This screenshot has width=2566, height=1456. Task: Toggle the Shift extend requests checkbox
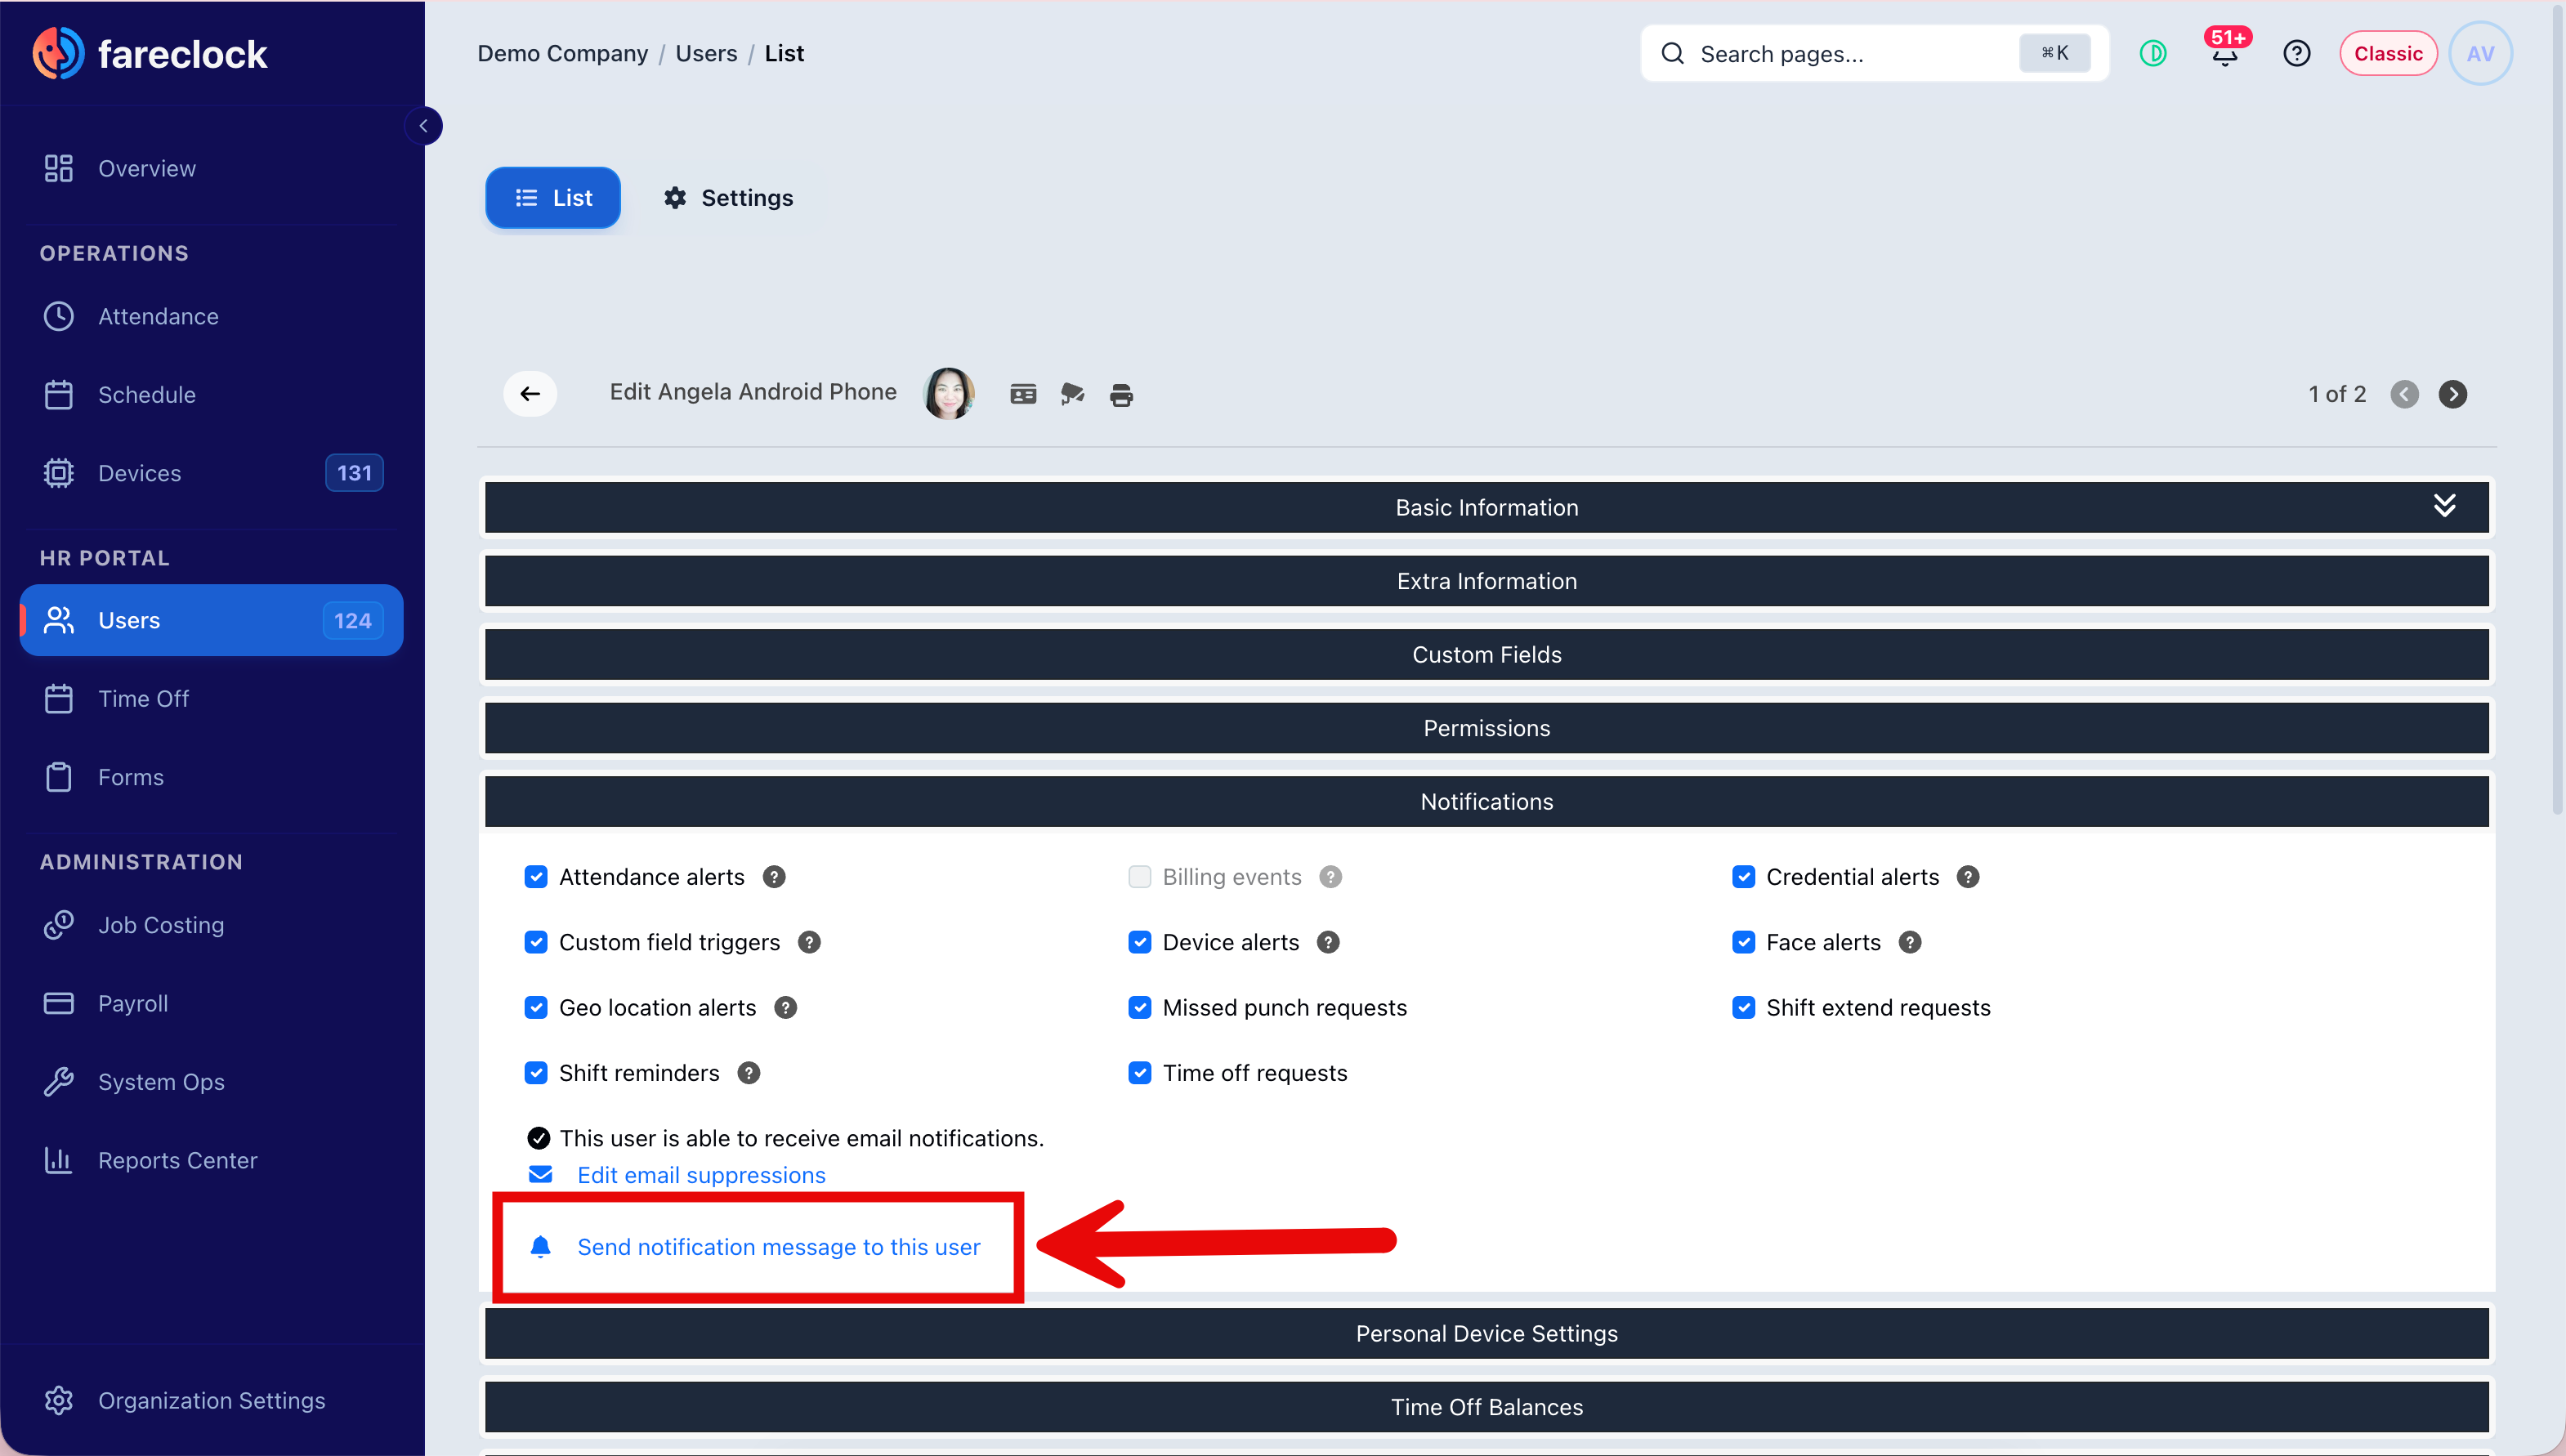1743,1008
